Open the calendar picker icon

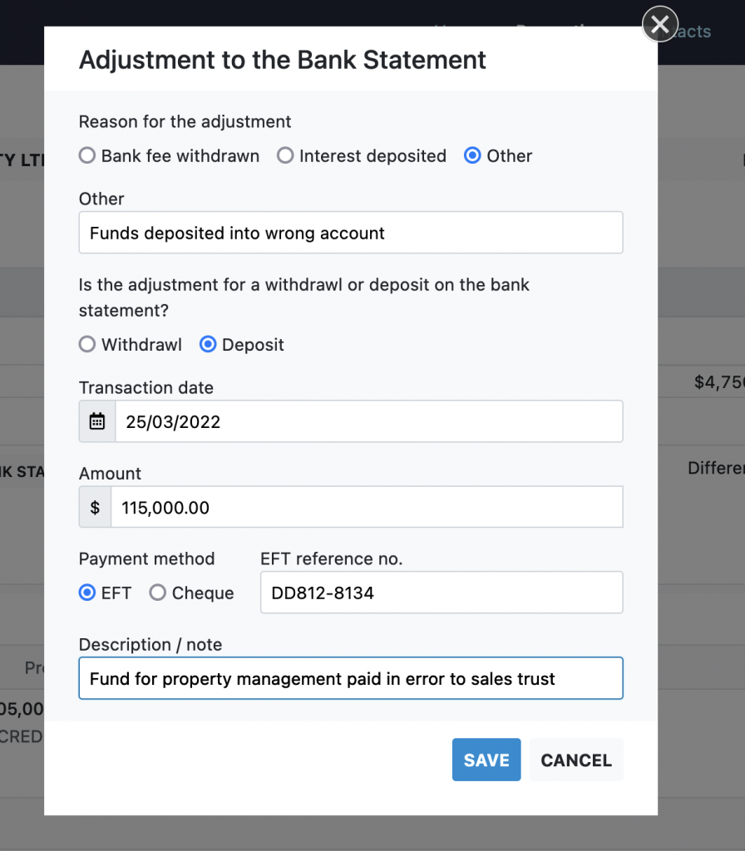97,421
